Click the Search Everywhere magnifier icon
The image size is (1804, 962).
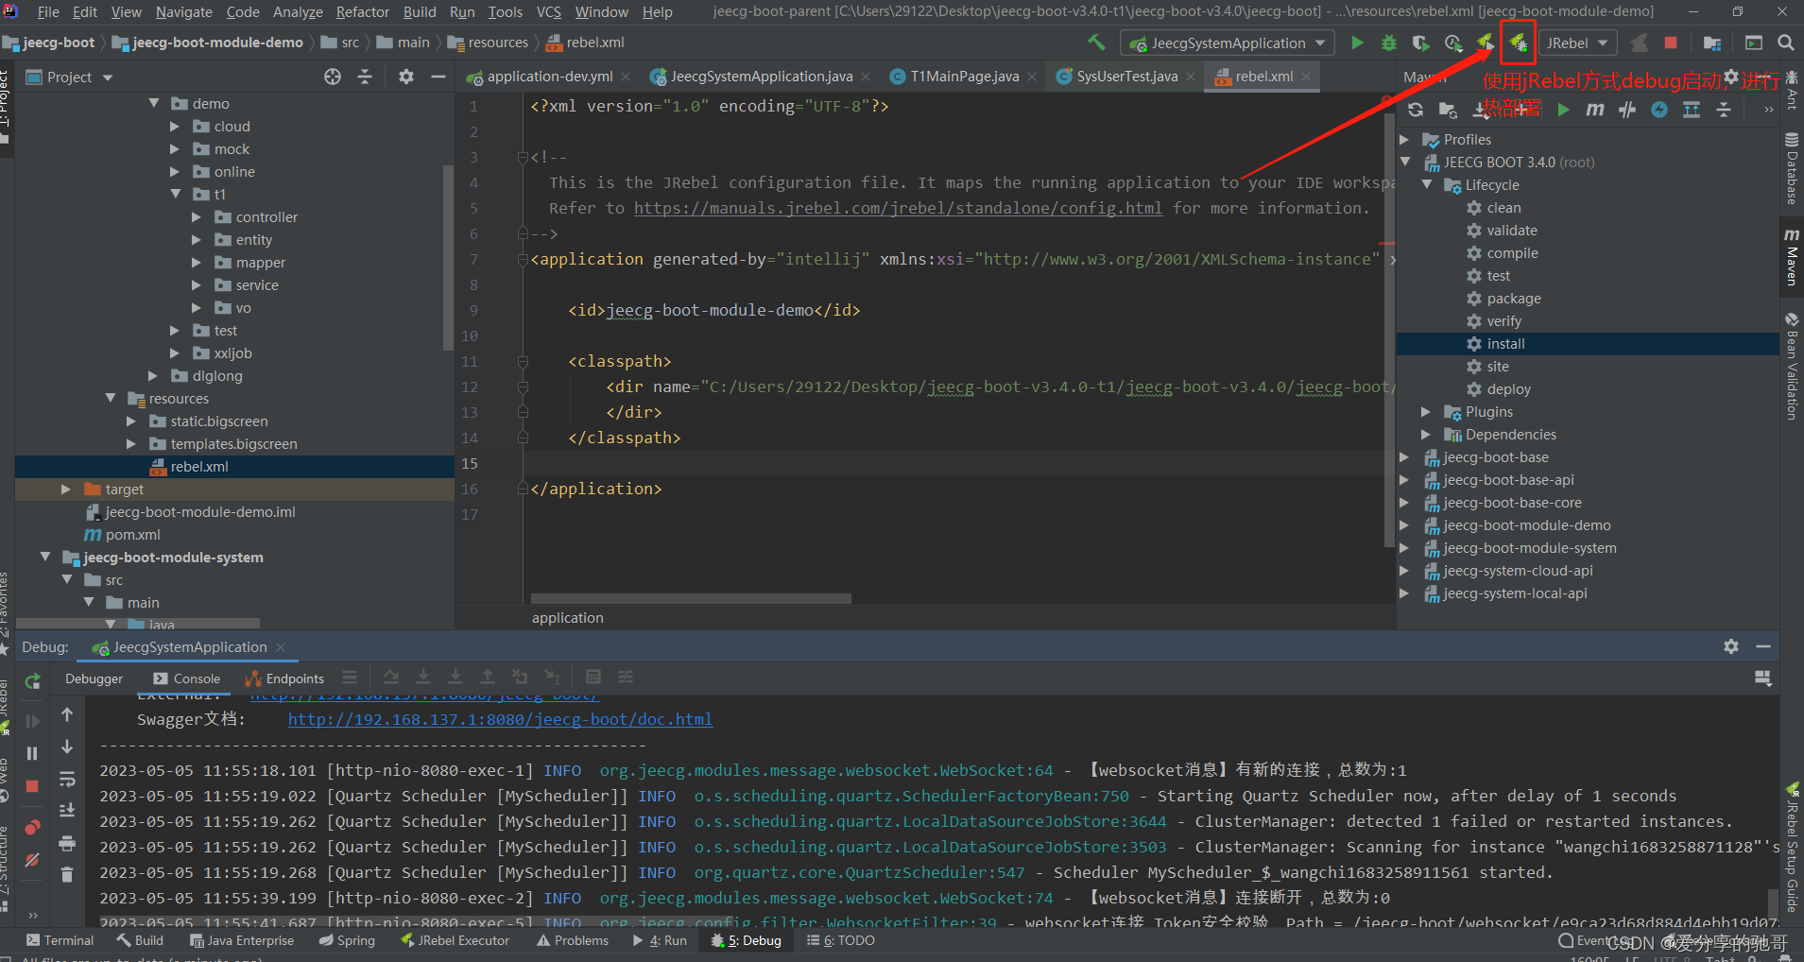pos(1785,43)
